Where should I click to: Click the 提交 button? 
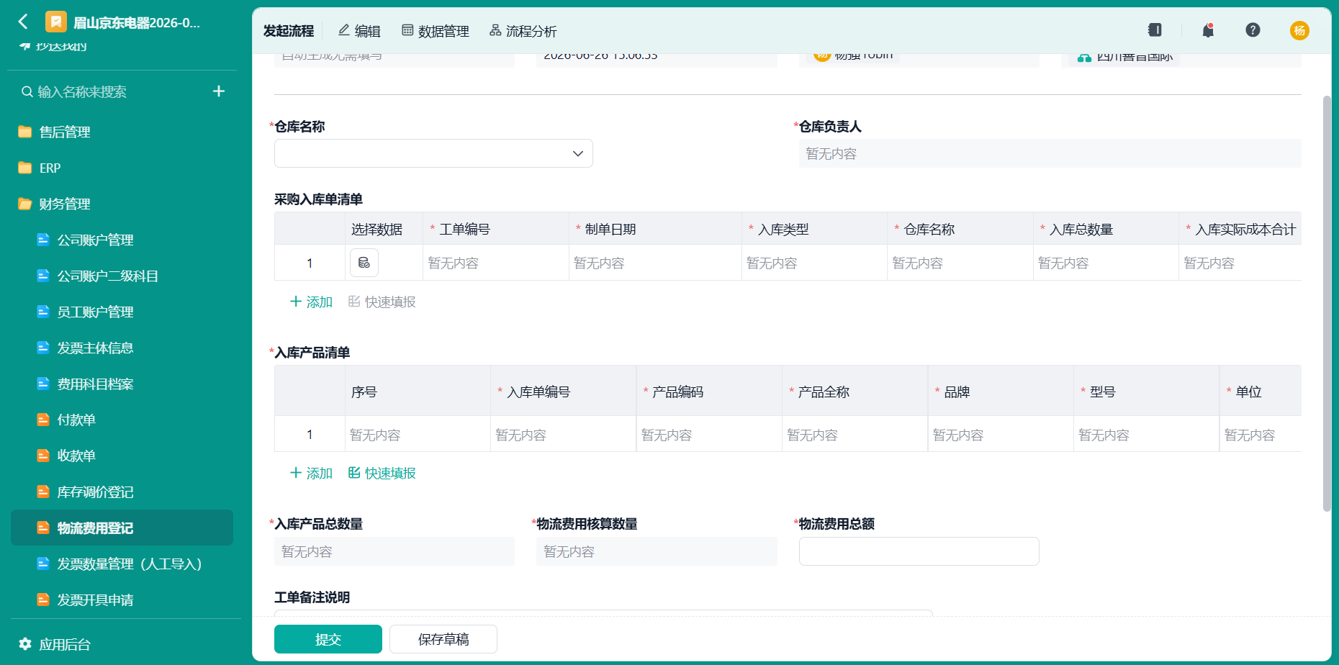click(x=328, y=639)
